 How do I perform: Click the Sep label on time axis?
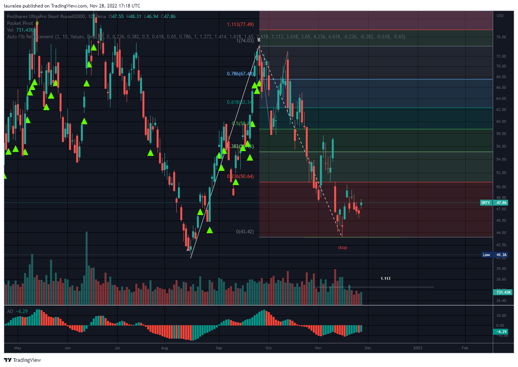tap(219, 348)
